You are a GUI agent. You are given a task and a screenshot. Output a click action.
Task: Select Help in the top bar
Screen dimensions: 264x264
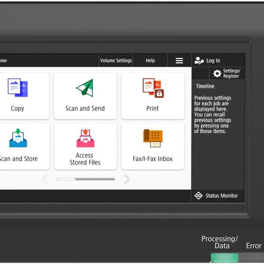click(x=150, y=61)
